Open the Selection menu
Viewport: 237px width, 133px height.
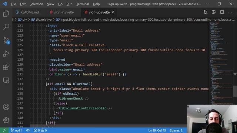tap(36, 4)
